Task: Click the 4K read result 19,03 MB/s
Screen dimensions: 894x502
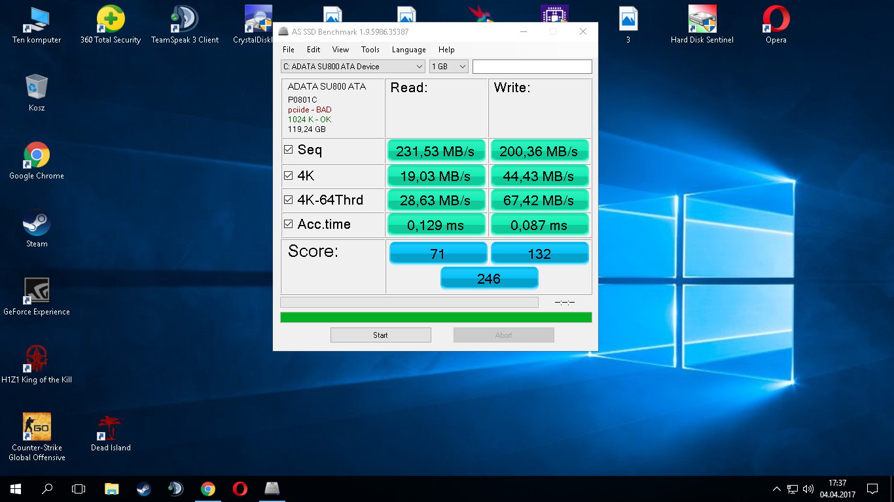Action: [x=437, y=176]
